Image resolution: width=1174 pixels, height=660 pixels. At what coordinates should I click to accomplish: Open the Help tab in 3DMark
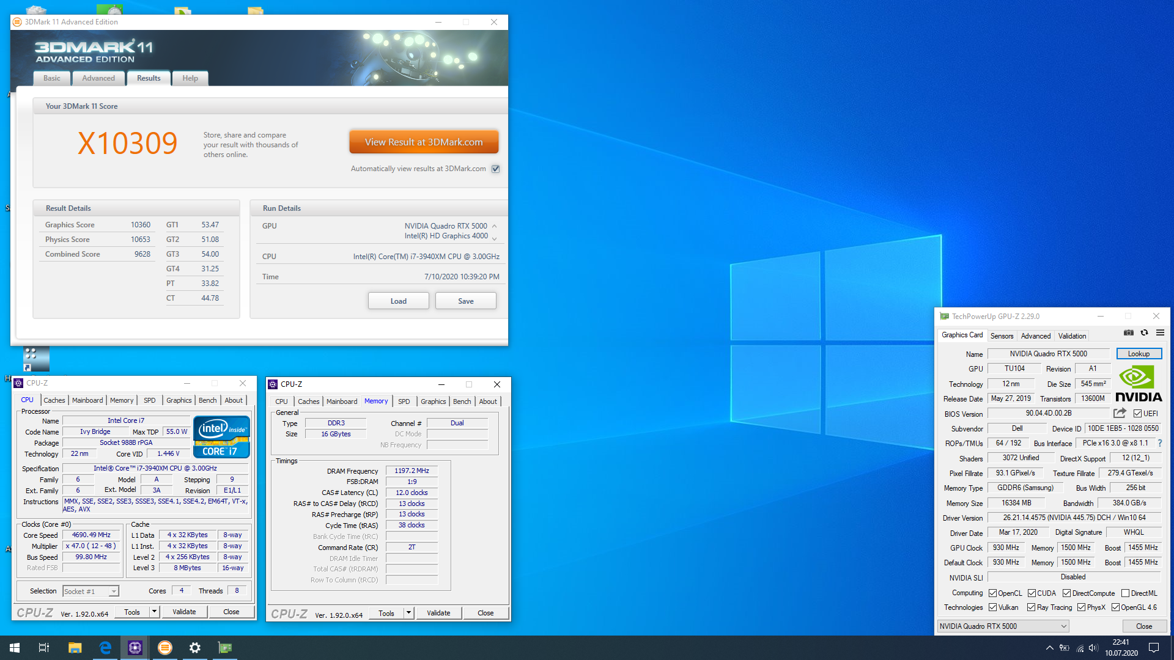(x=190, y=78)
